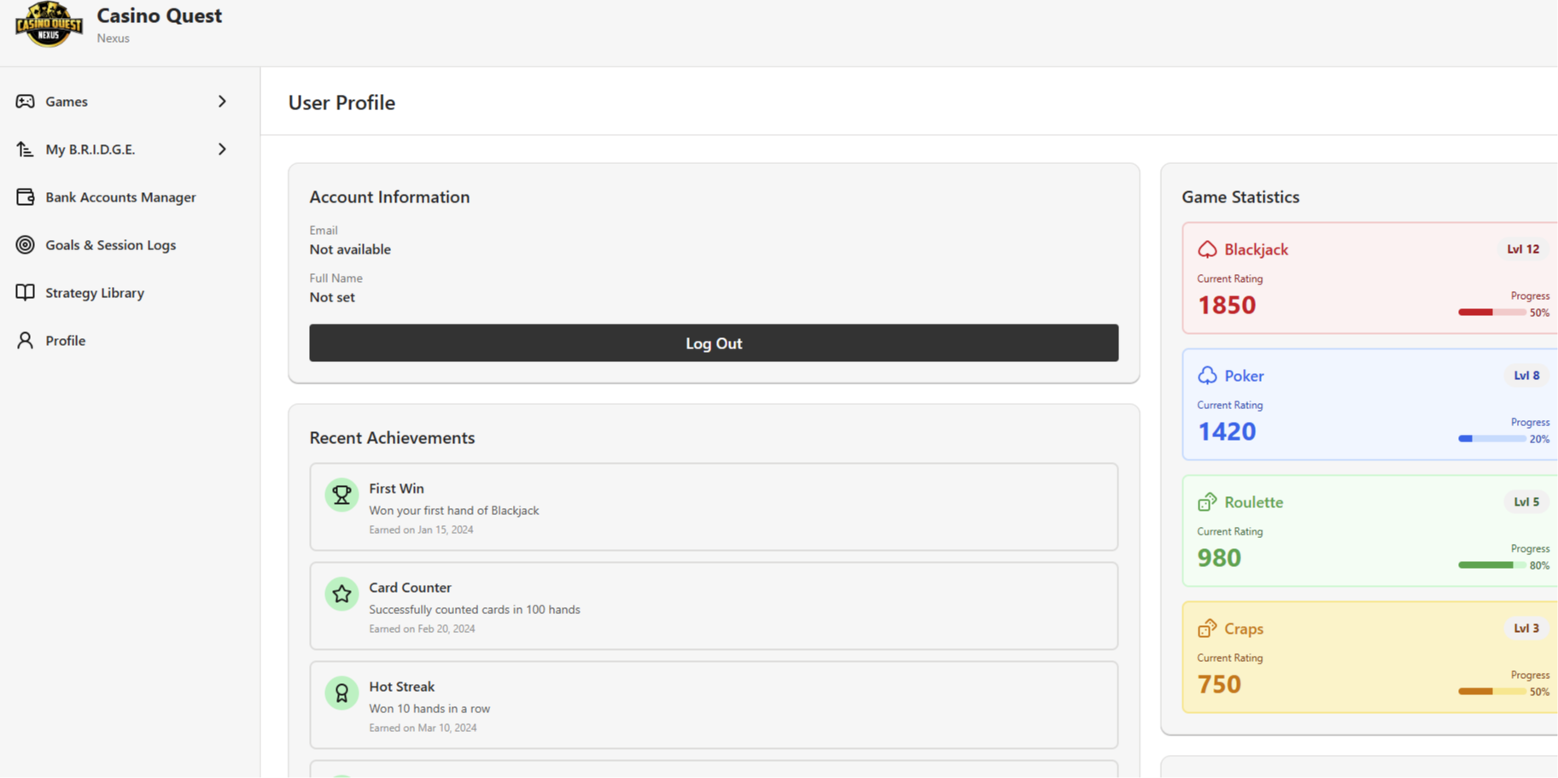Viewport: 1558px width, 778px height.
Task: Expand the Games submenu chevron
Action: coord(222,102)
